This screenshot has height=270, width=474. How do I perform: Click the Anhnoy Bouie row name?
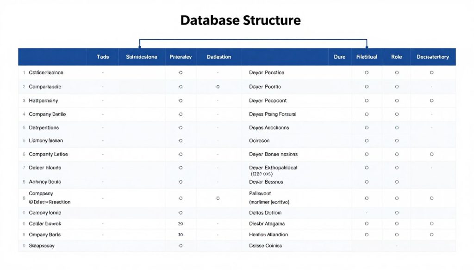coord(45,182)
